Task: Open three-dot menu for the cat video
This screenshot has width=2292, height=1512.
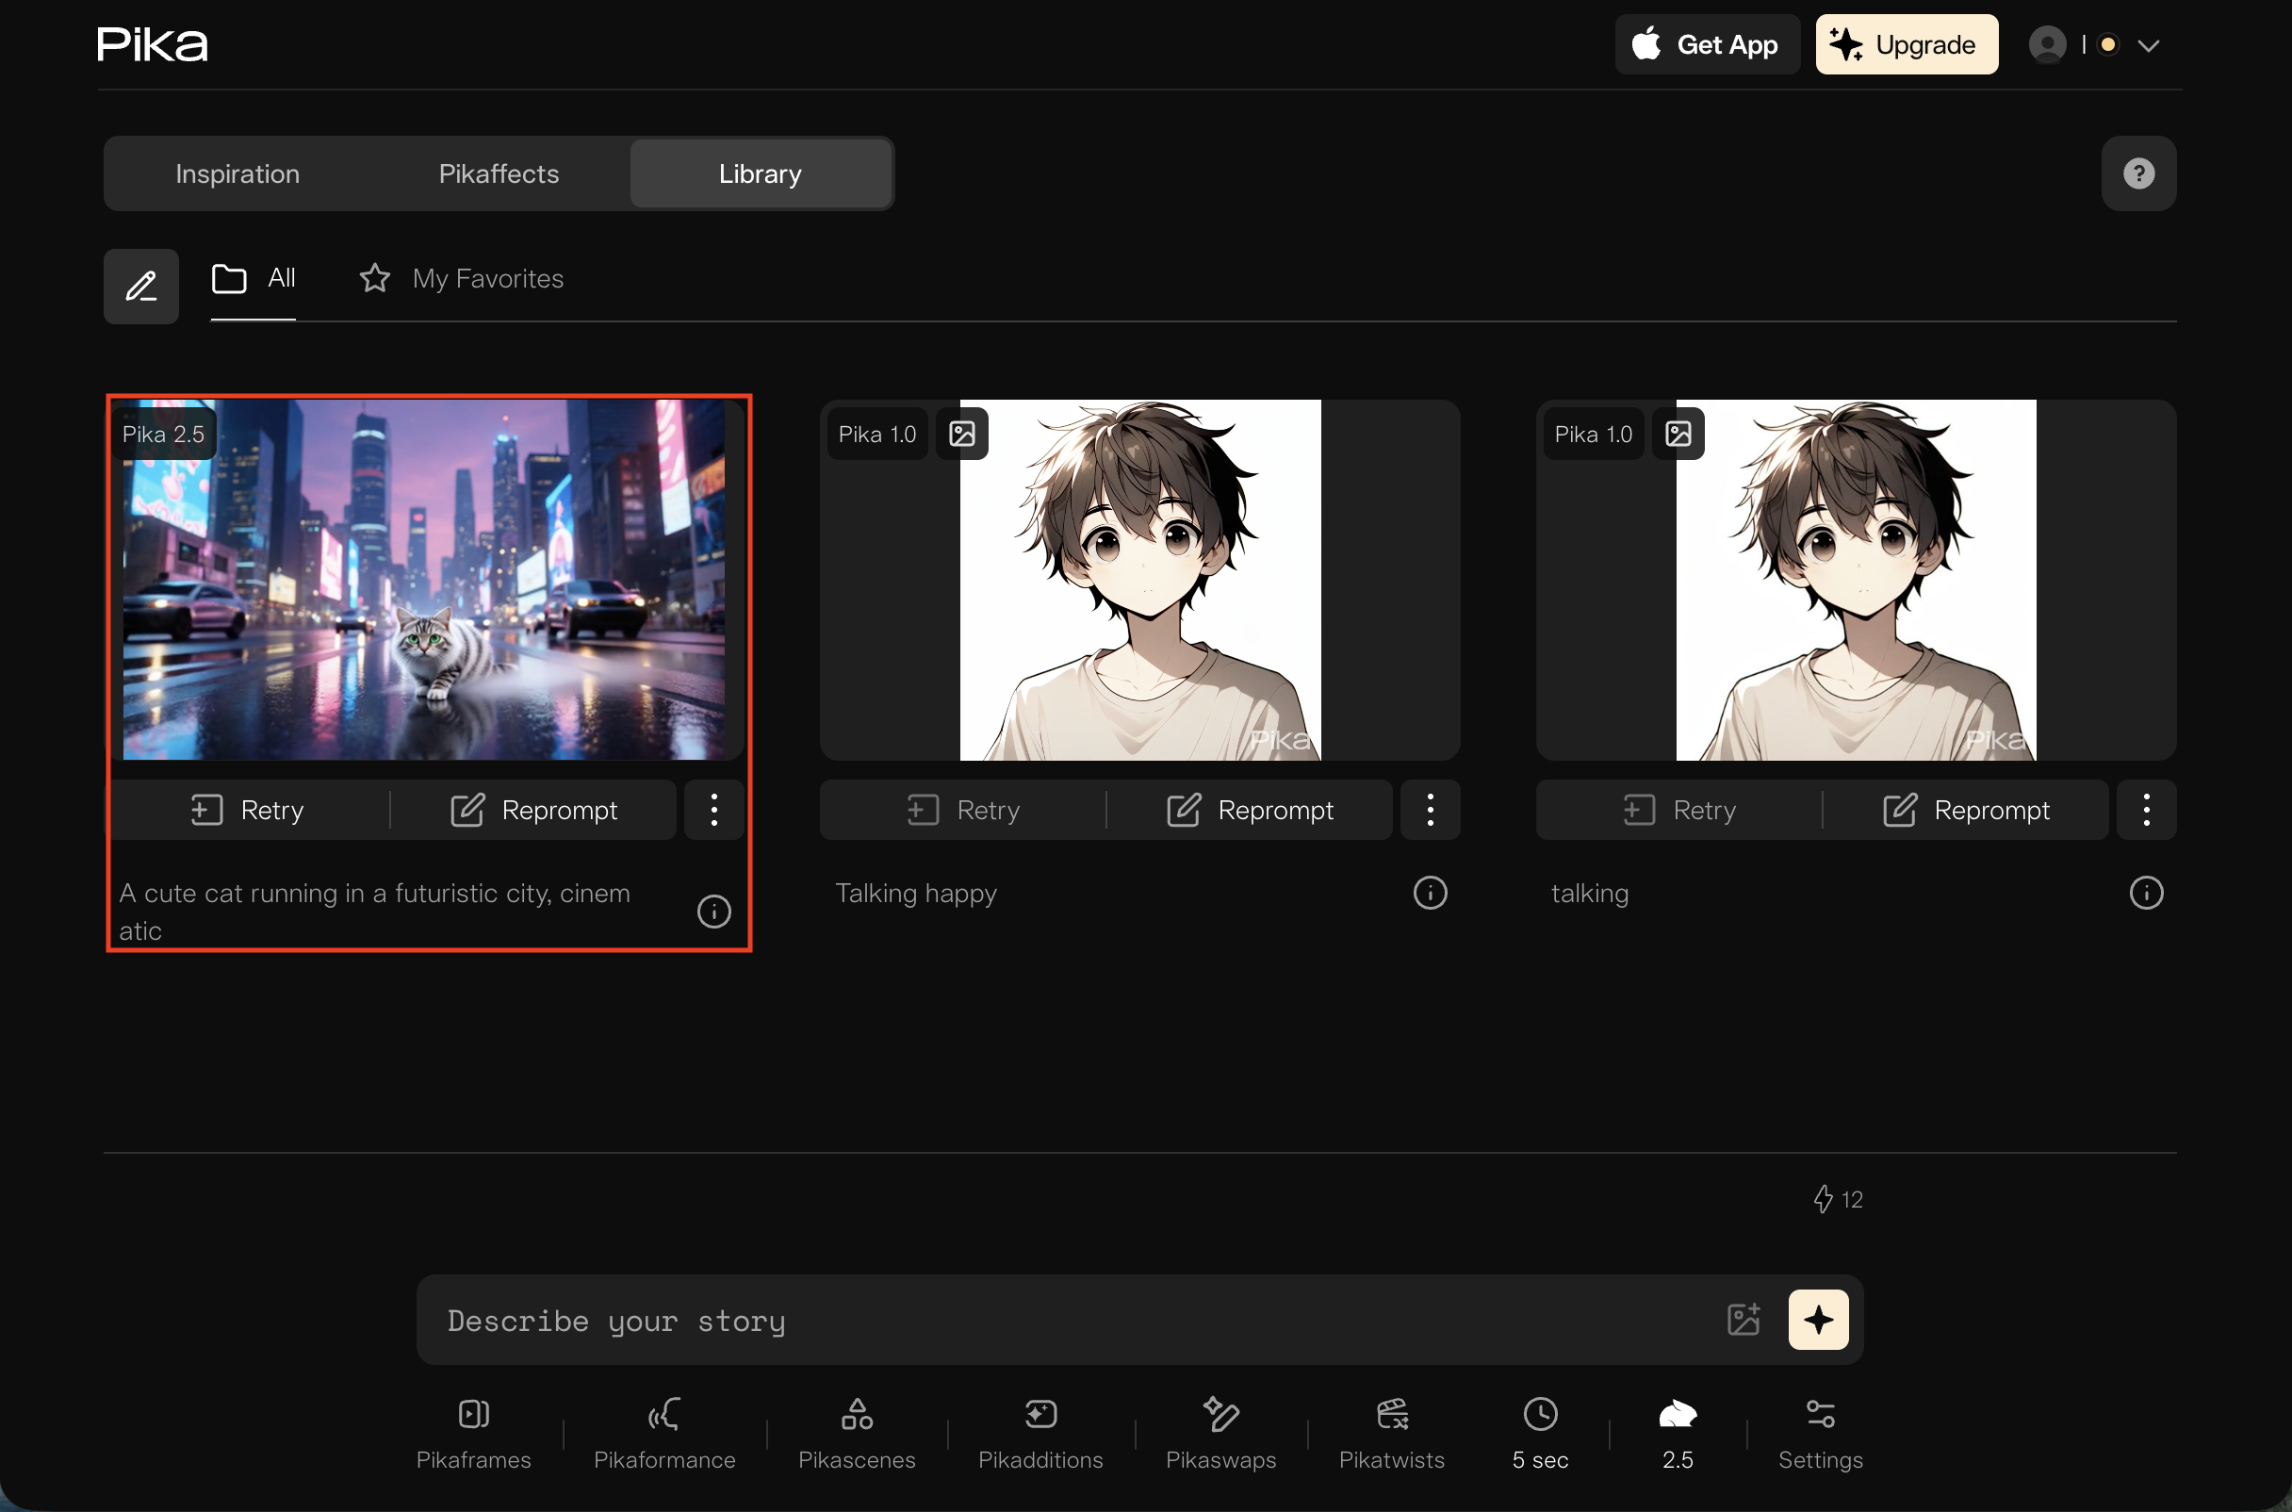Action: point(713,810)
